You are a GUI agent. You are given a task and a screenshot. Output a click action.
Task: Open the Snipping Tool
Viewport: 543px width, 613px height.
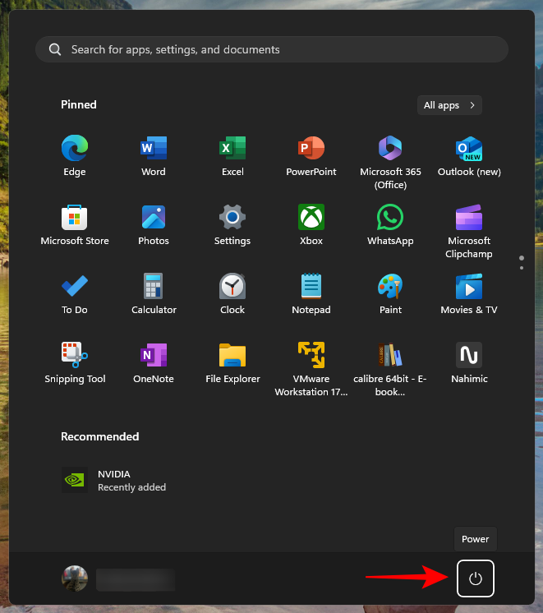75,357
